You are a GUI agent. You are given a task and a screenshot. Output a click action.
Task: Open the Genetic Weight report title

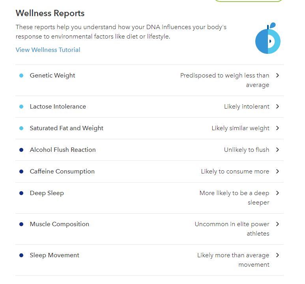52,76
